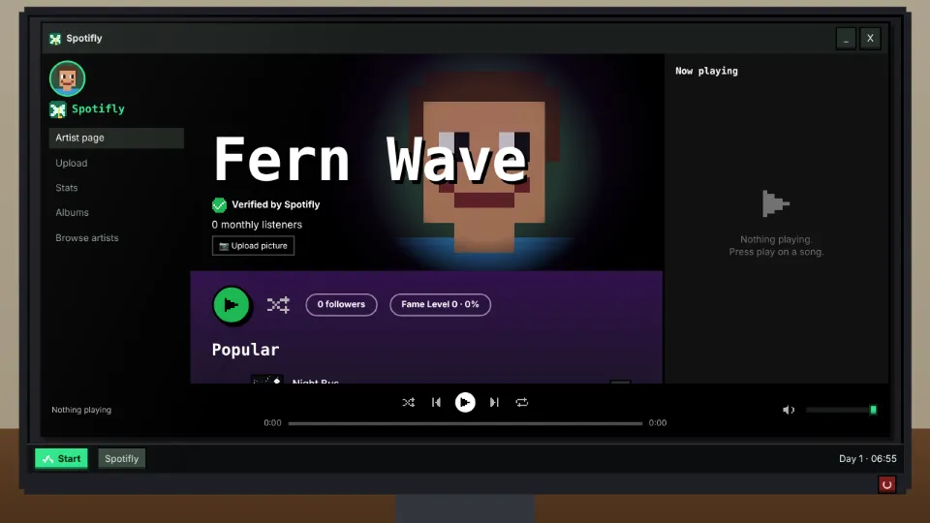Minimize the Spotifly window
The width and height of the screenshot is (930, 523).
(846, 39)
